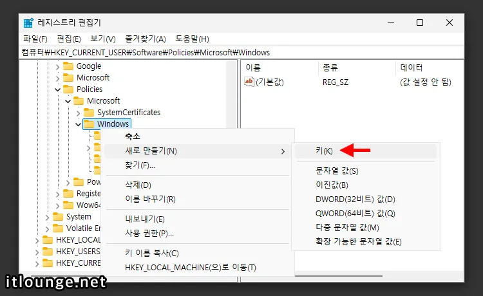Click the 이름 column header

pos(279,68)
